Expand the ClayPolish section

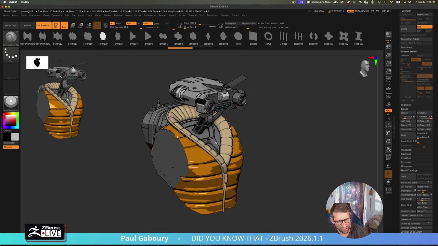pyautogui.click(x=406, y=154)
